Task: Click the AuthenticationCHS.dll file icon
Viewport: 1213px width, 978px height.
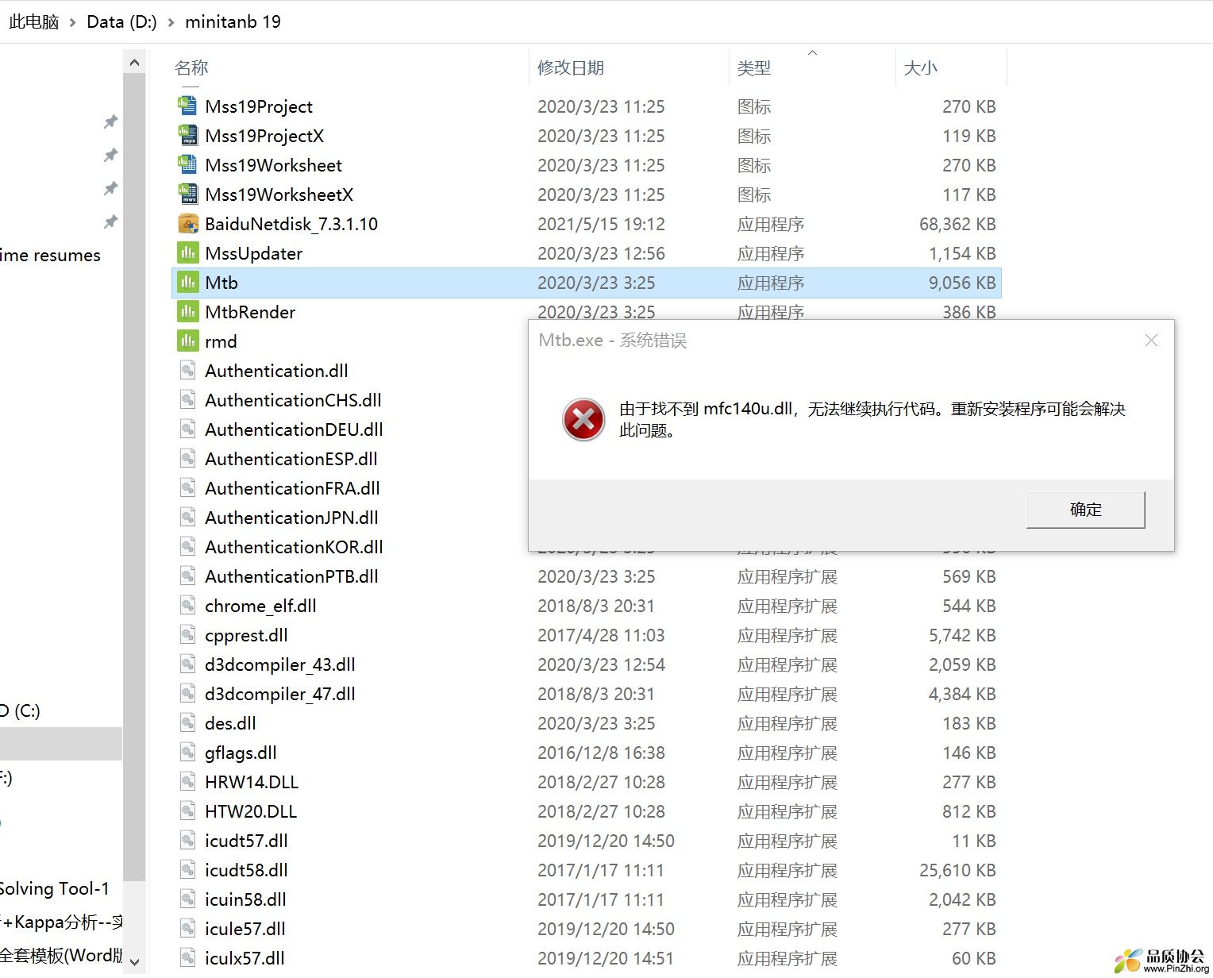Action: pyautogui.click(x=187, y=400)
